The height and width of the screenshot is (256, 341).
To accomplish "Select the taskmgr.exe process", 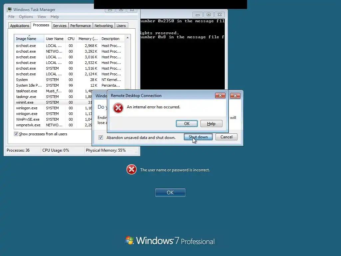I will [53, 97].
